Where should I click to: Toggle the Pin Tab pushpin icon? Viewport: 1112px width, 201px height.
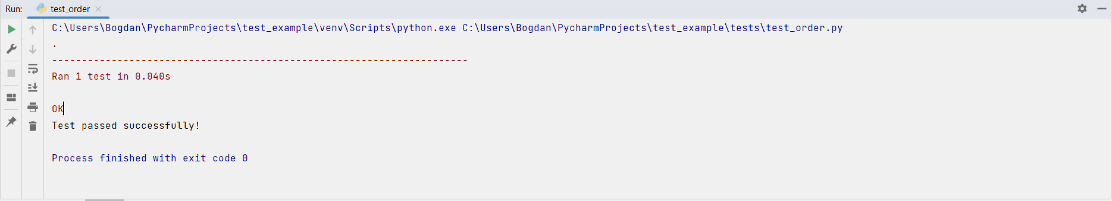12,122
